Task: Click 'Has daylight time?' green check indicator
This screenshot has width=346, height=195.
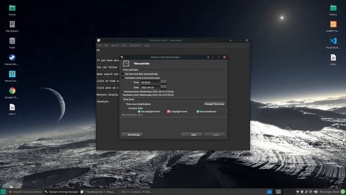Action: (x=139, y=112)
